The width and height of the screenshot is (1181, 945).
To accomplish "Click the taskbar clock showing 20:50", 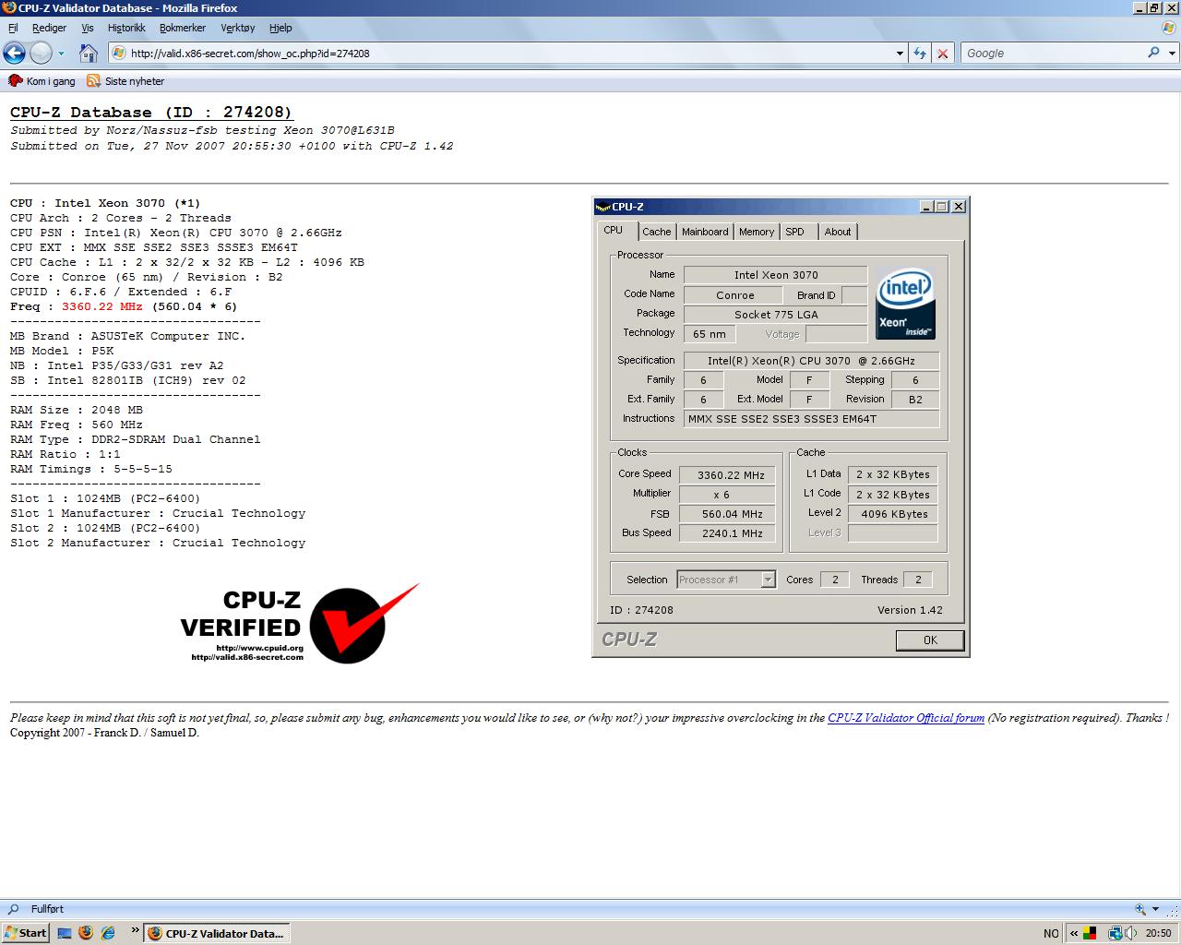I will click(x=1158, y=933).
